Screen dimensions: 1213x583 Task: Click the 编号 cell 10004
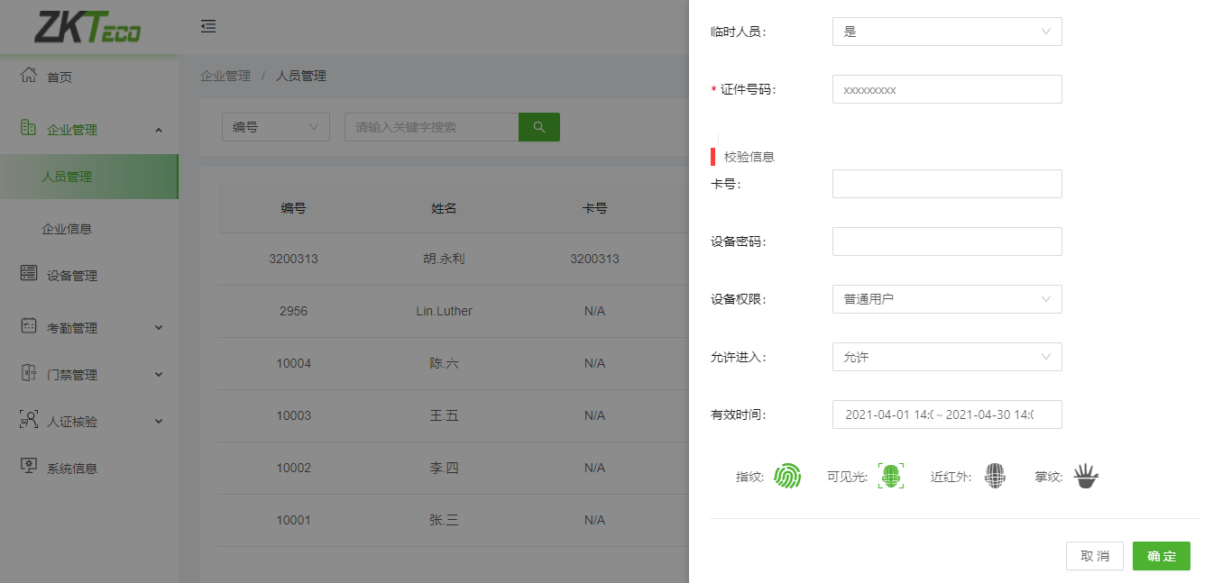pos(293,363)
